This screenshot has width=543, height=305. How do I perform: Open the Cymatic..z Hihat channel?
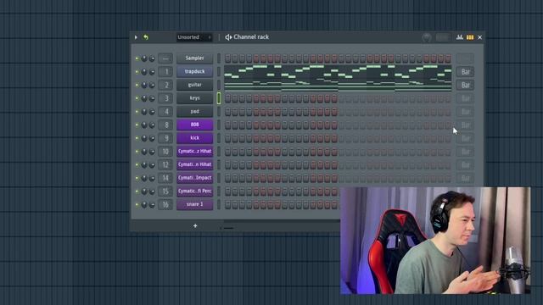194,151
